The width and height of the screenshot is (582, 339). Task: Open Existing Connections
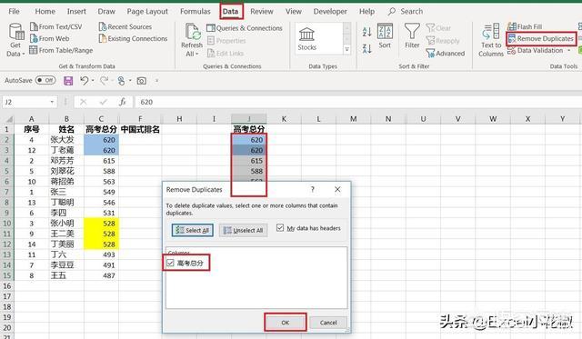tap(133, 38)
